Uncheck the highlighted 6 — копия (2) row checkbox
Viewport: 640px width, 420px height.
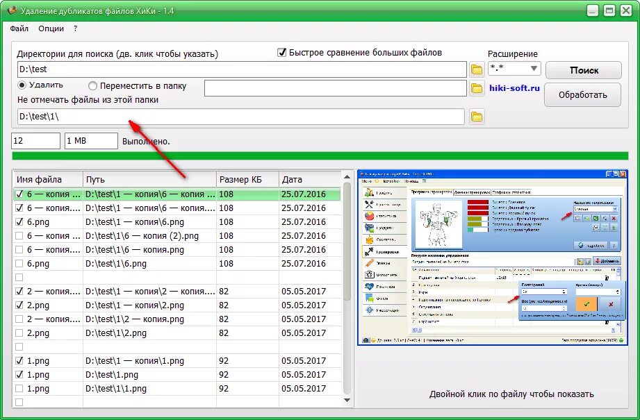pyautogui.click(x=19, y=194)
